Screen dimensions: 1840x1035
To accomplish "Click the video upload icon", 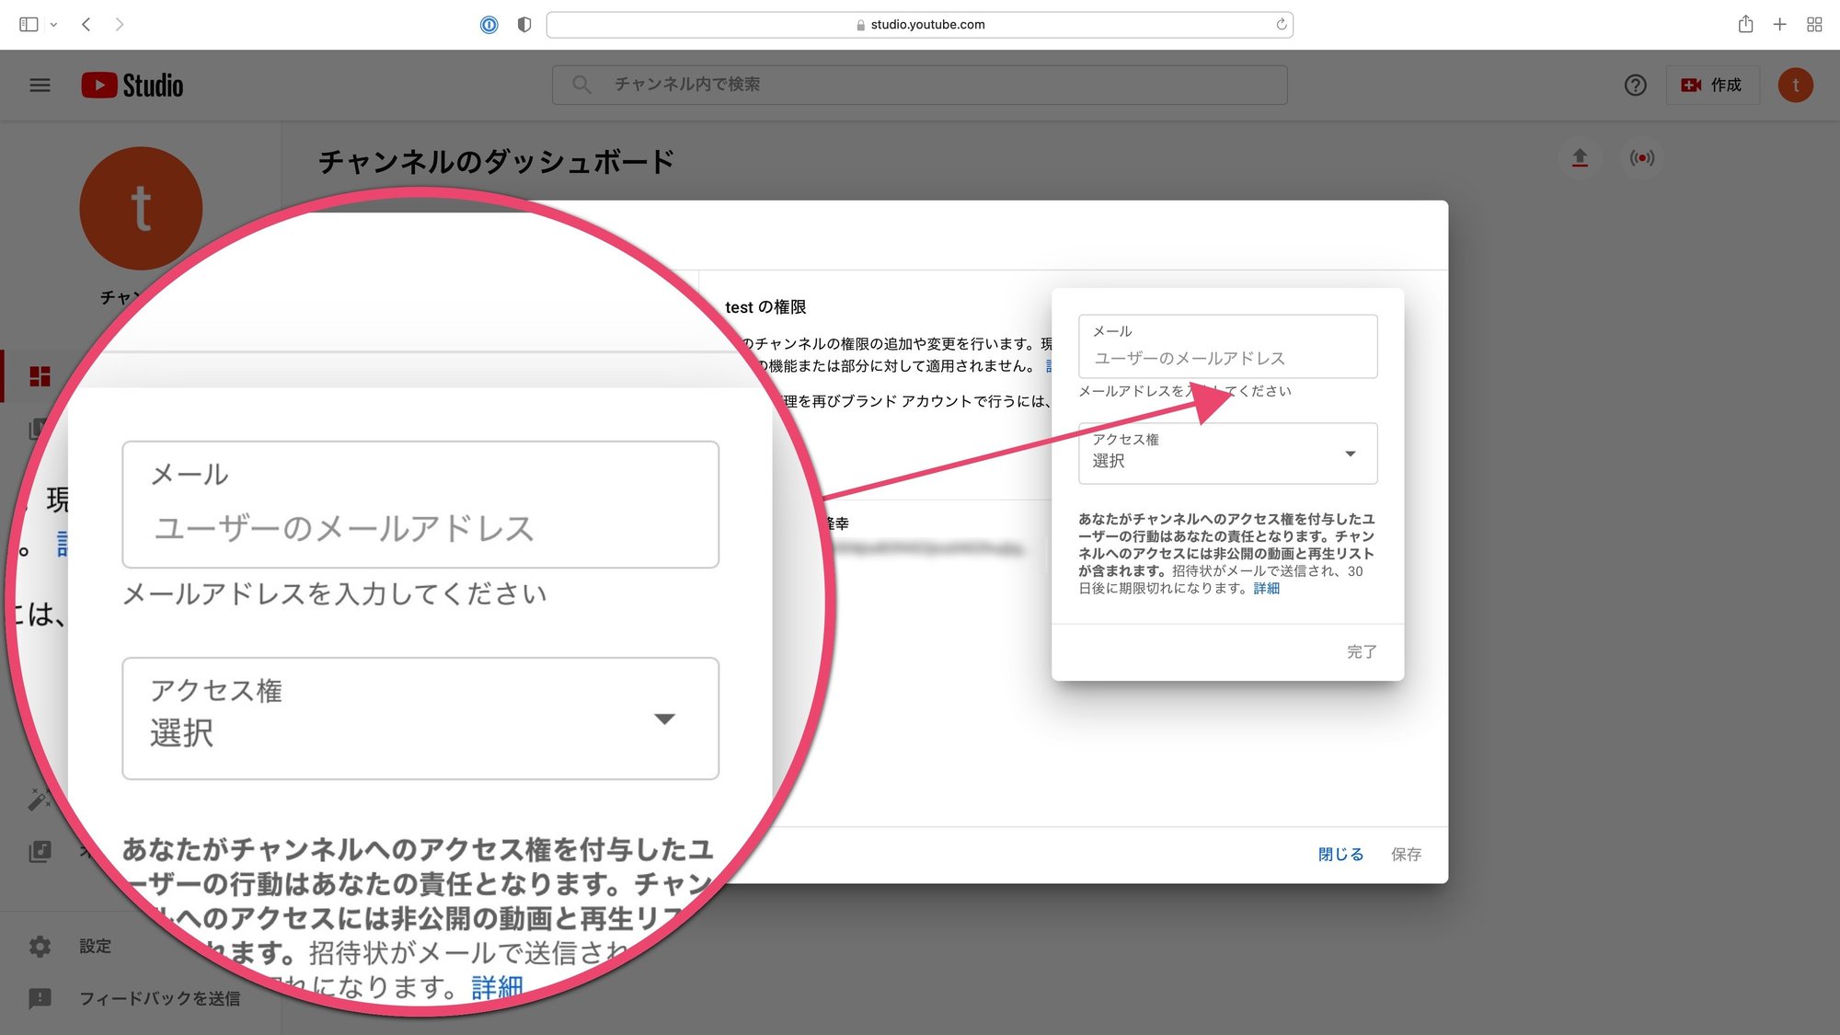I will pos(1580,158).
